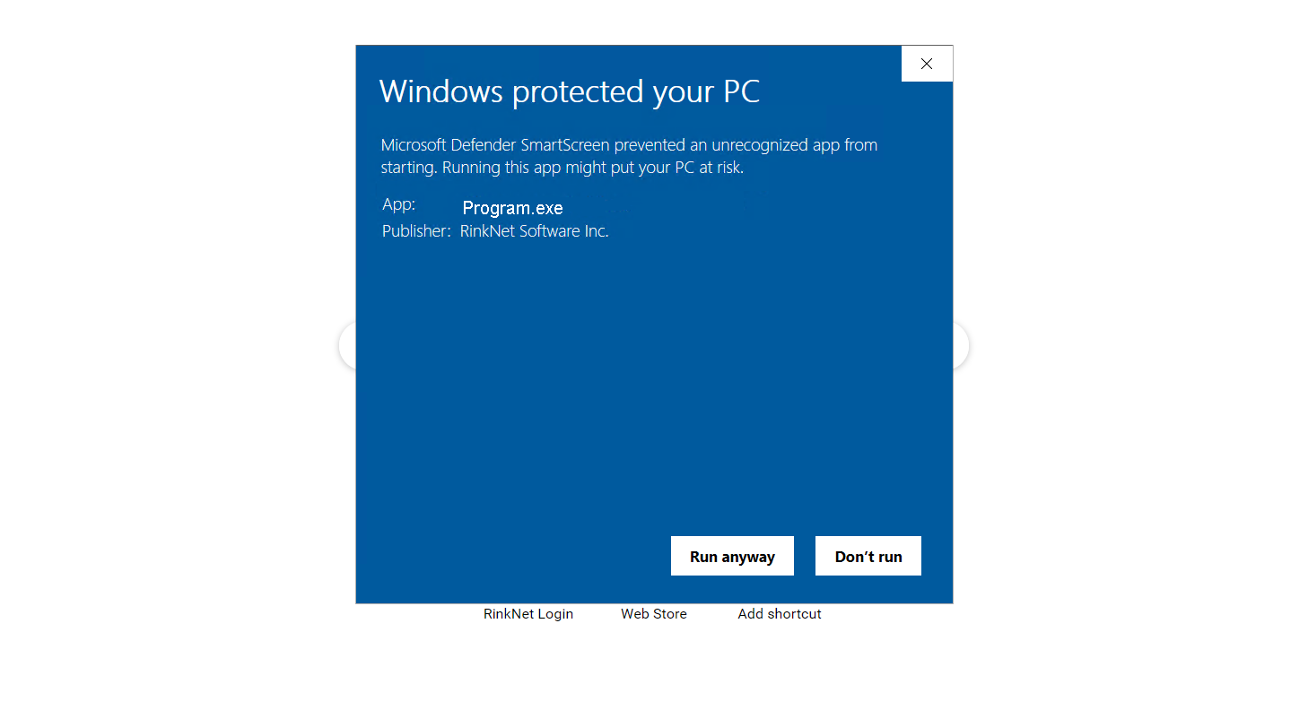Click the word Login under the dialog
1308x710 pixels.
(x=555, y=614)
